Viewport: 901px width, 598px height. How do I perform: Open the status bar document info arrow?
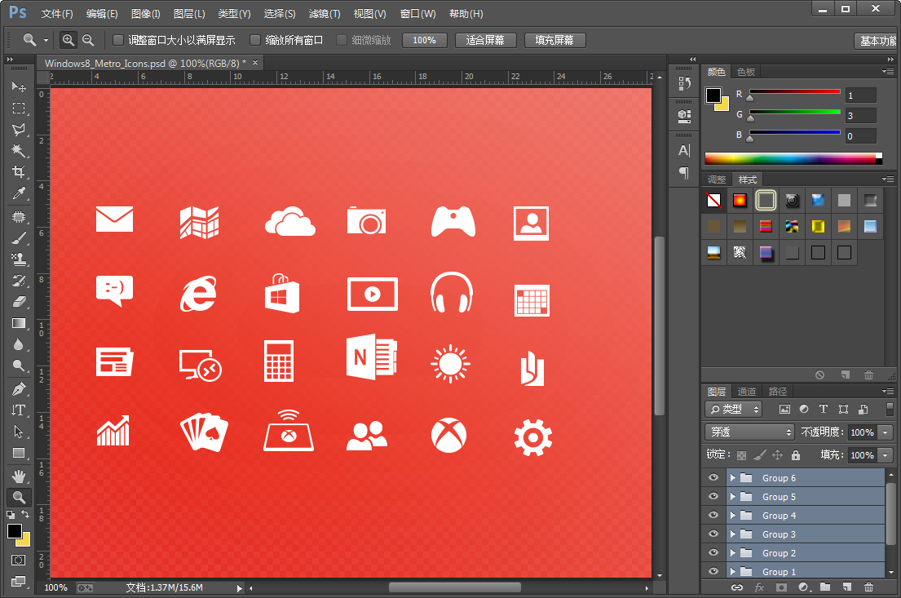click(240, 587)
